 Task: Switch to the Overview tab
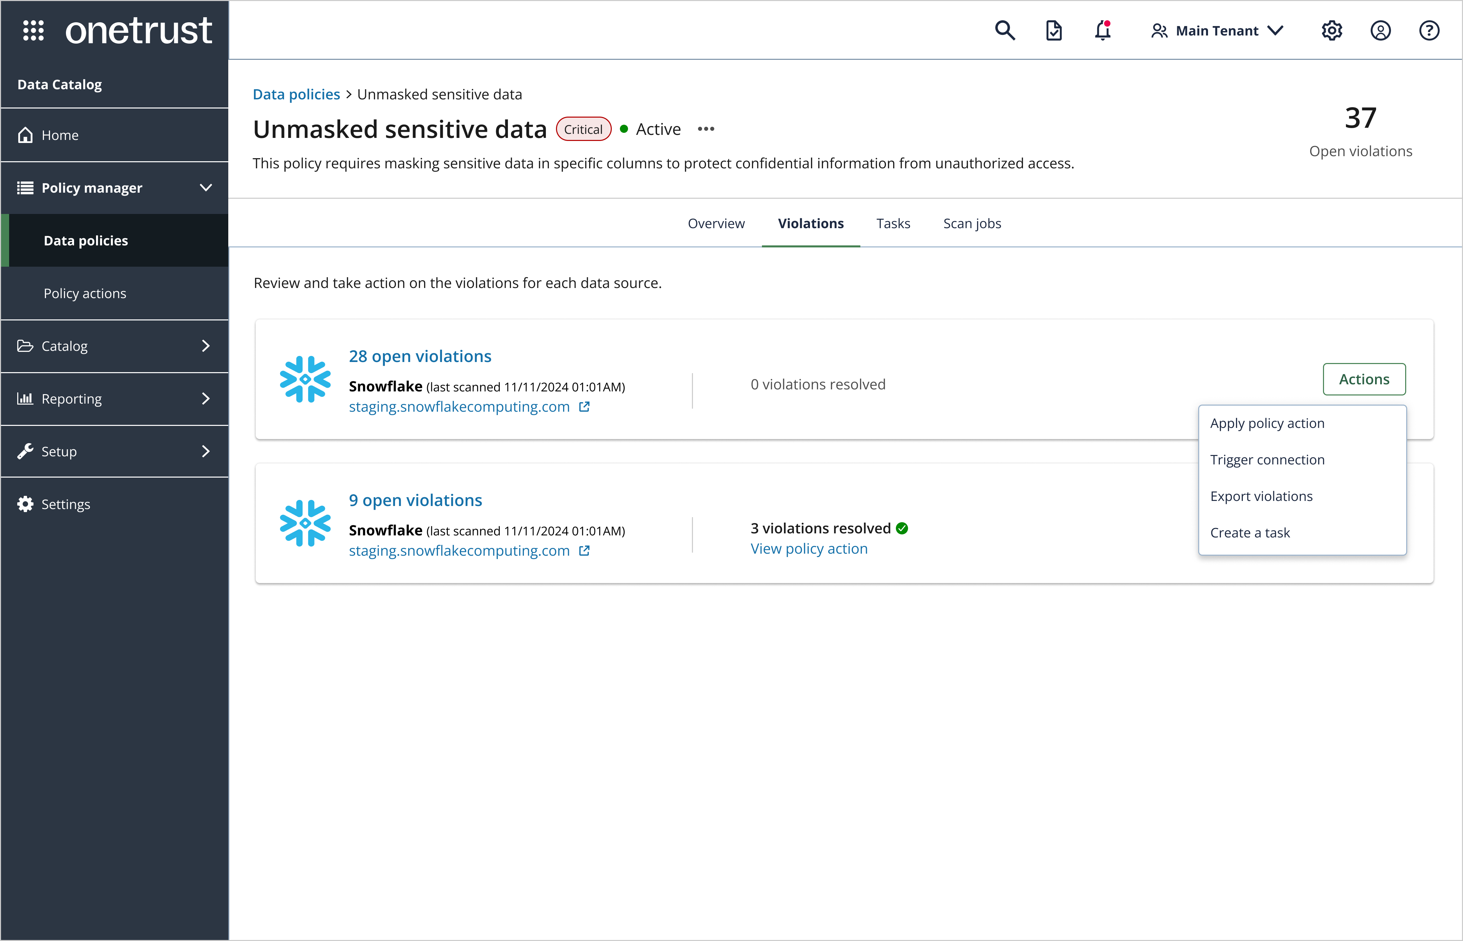click(716, 223)
